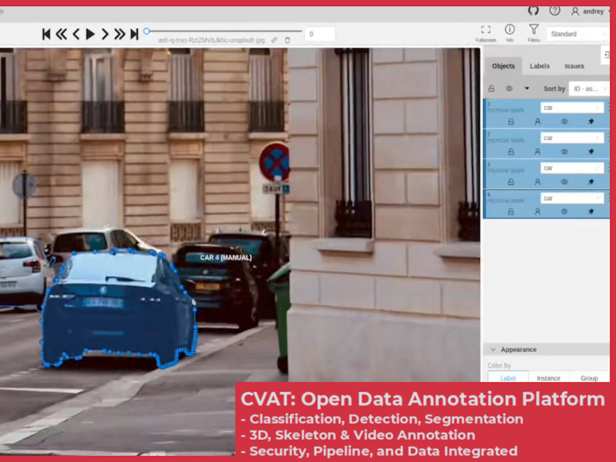Viewport: 616px width, 462px height.
Task: Click the CAR 4 (MANUAL) label text
Action: (226, 257)
